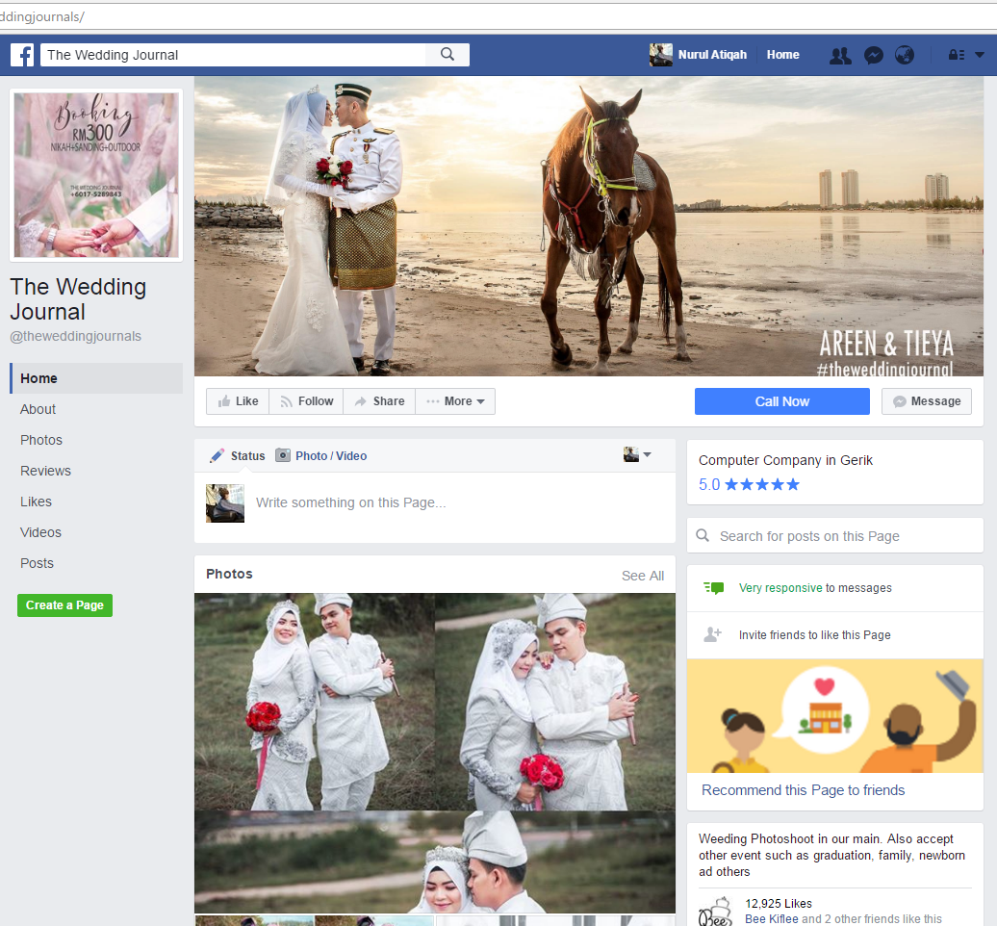Click the Status pencil icon

(217, 456)
